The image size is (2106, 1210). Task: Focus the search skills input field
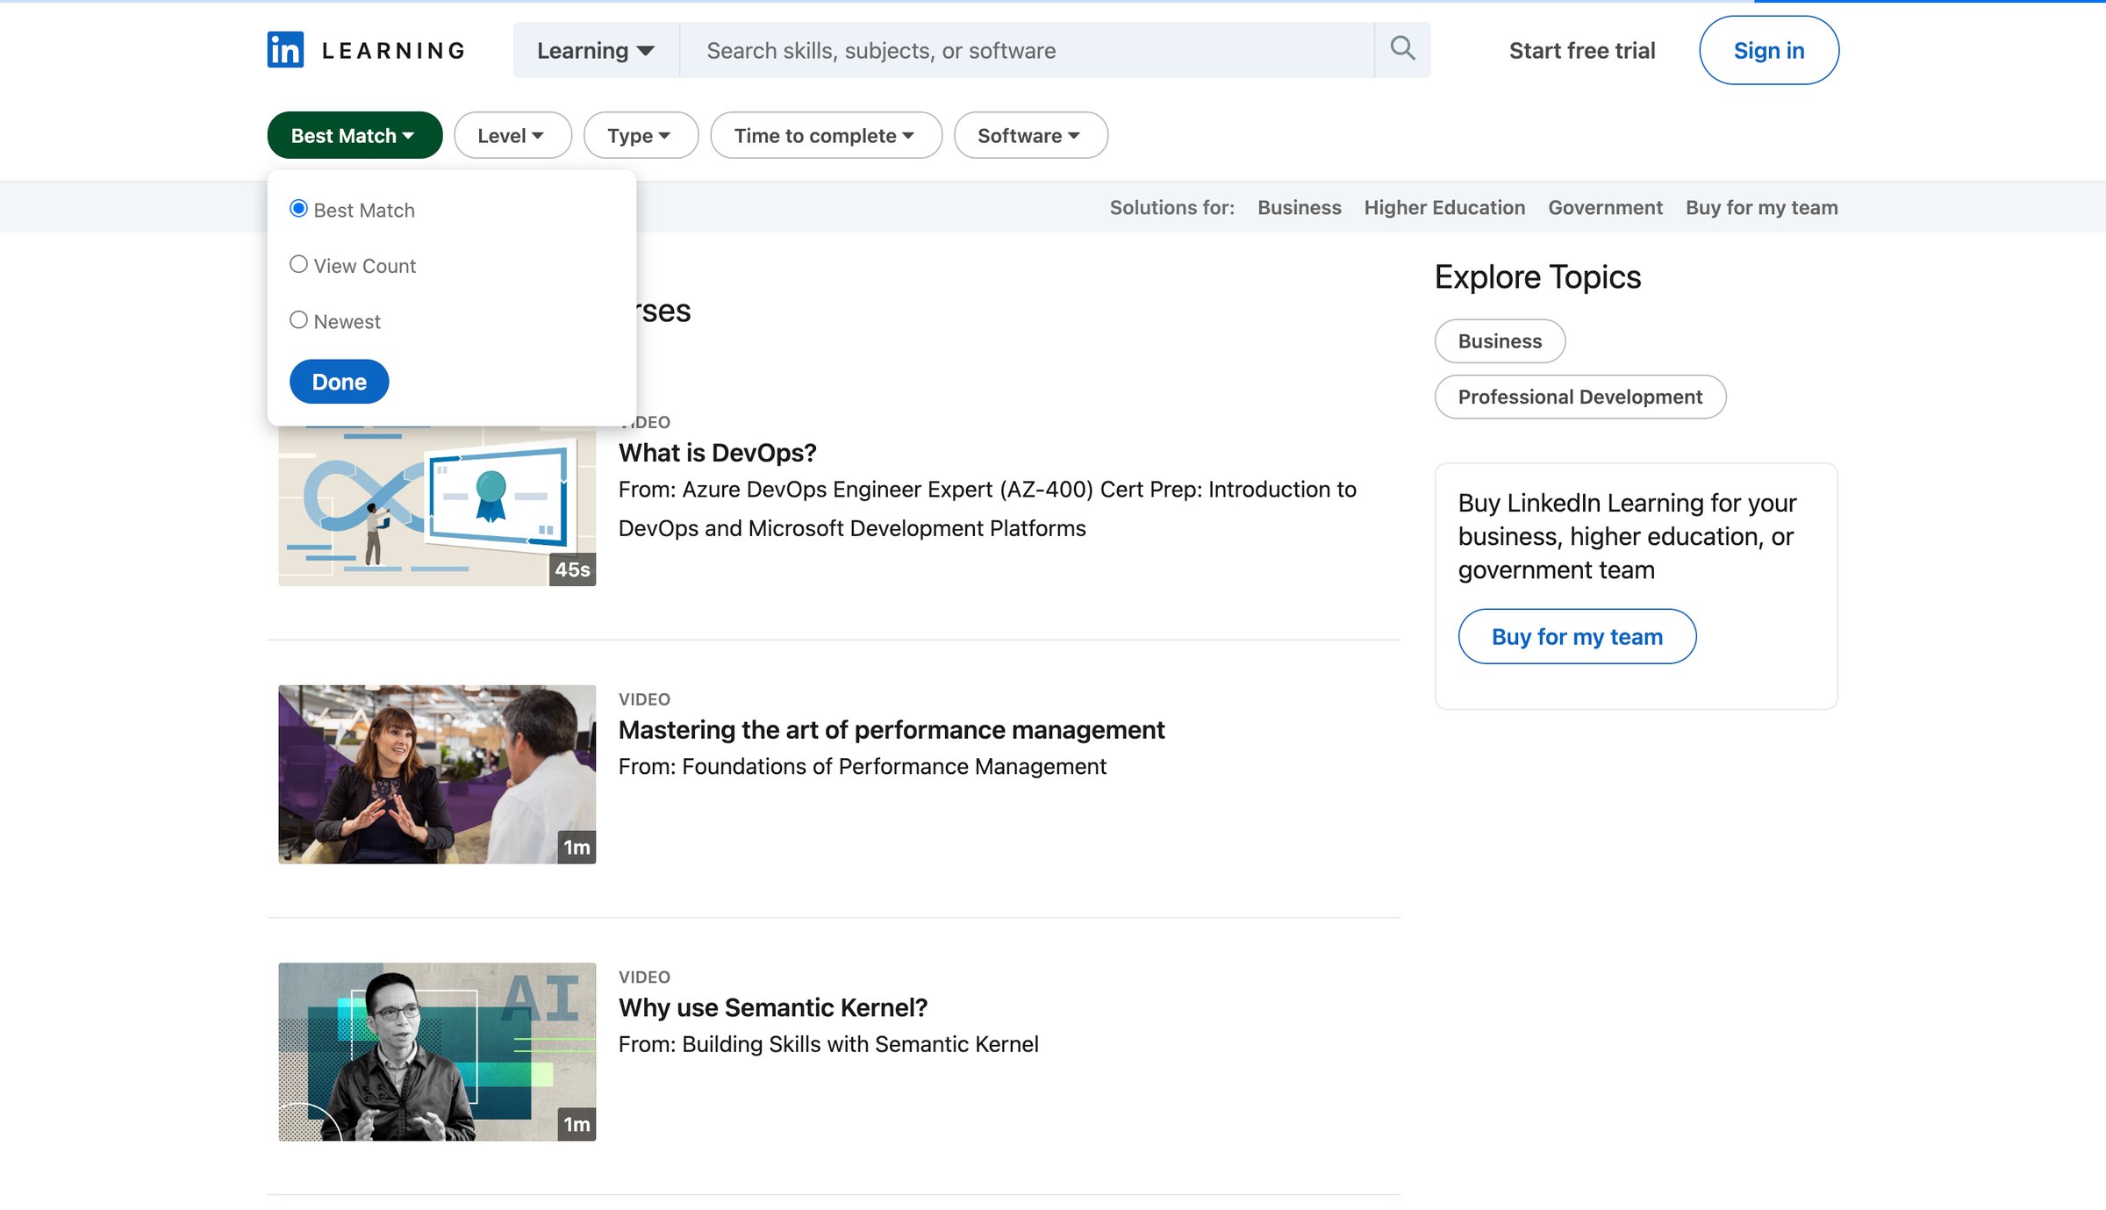tap(1027, 50)
